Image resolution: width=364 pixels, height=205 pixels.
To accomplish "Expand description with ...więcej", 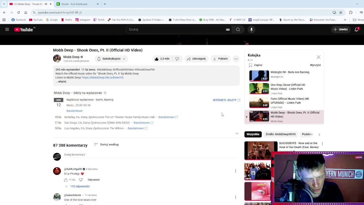I will [x=61, y=81].
